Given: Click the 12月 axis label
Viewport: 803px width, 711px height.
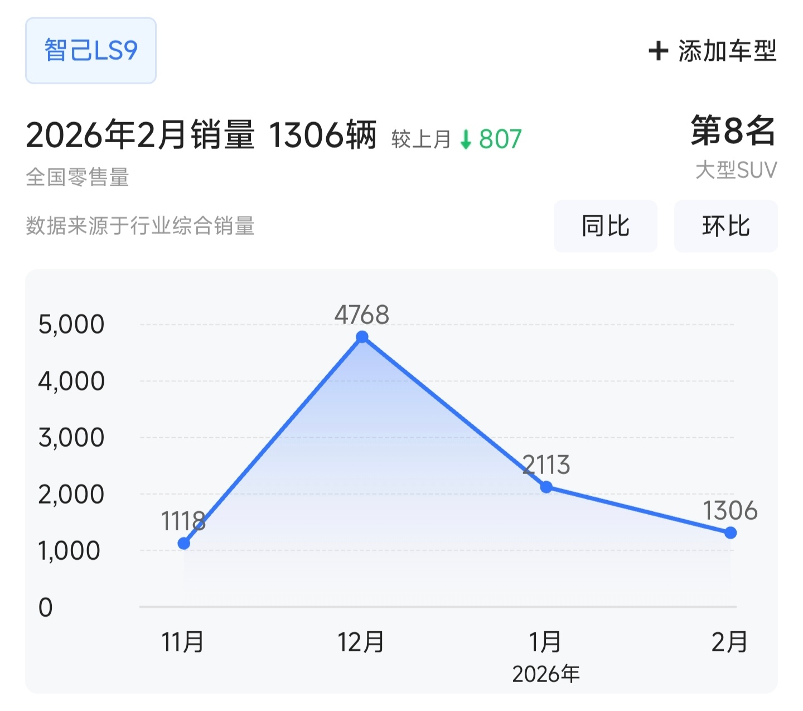Looking at the screenshot, I should pos(361,642).
